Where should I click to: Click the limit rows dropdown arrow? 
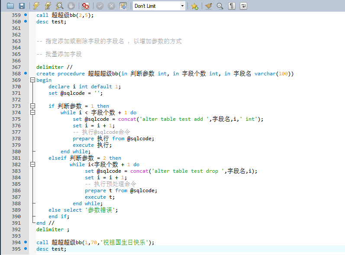tap(182, 6)
